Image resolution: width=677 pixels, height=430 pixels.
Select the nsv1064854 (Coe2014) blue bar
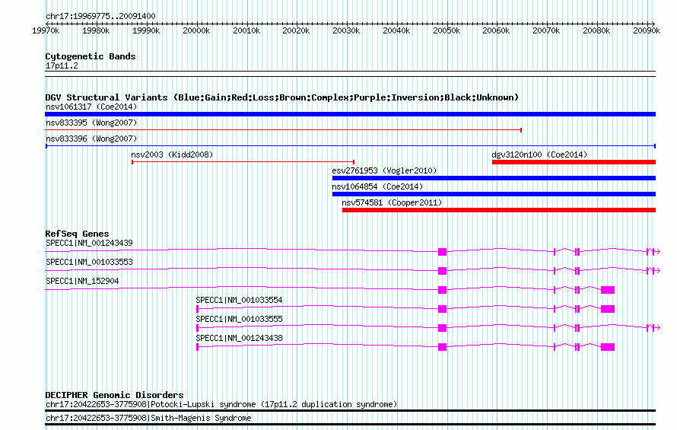(494, 194)
